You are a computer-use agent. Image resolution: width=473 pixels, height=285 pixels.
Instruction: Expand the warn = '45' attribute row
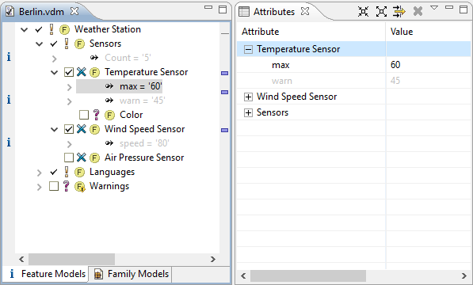[70, 101]
